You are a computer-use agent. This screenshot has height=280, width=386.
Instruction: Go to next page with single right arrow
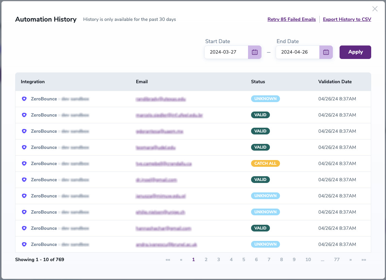tap(351, 260)
